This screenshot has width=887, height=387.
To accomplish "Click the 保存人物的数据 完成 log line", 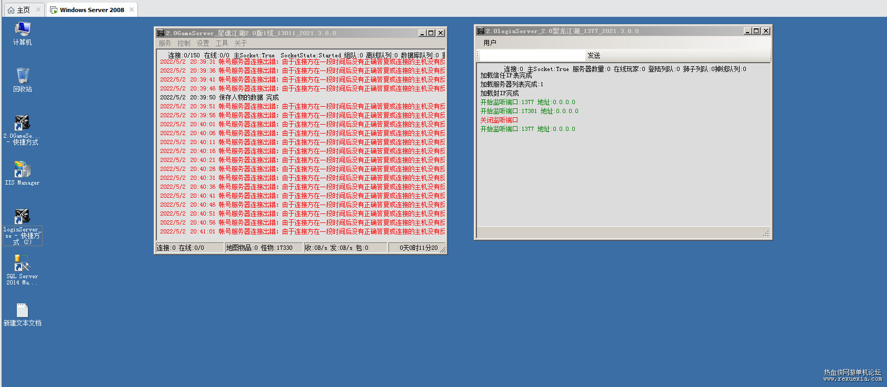I will pyautogui.click(x=220, y=97).
